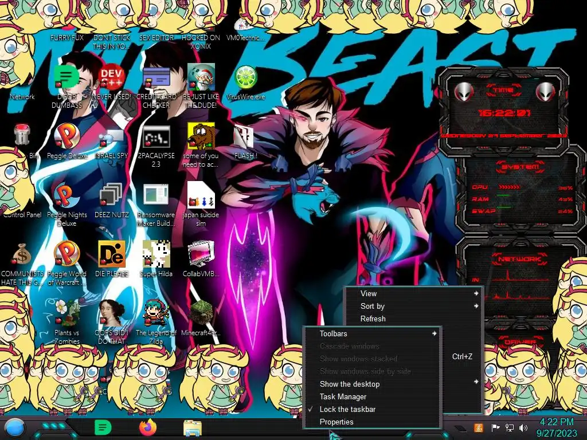Click the SWAP usage bar in System gadget
This screenshot has height=440, width=587.
tap(503, 207)
